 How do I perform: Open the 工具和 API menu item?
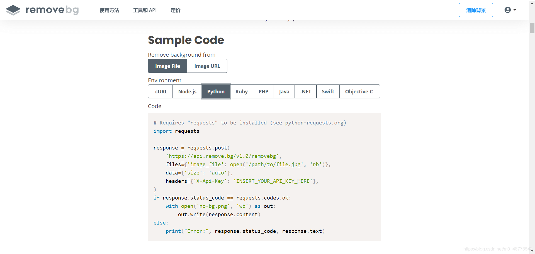[145, 10]
